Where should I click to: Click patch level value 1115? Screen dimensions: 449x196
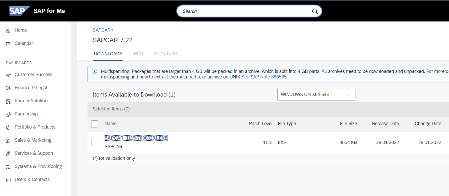(268, 142)
